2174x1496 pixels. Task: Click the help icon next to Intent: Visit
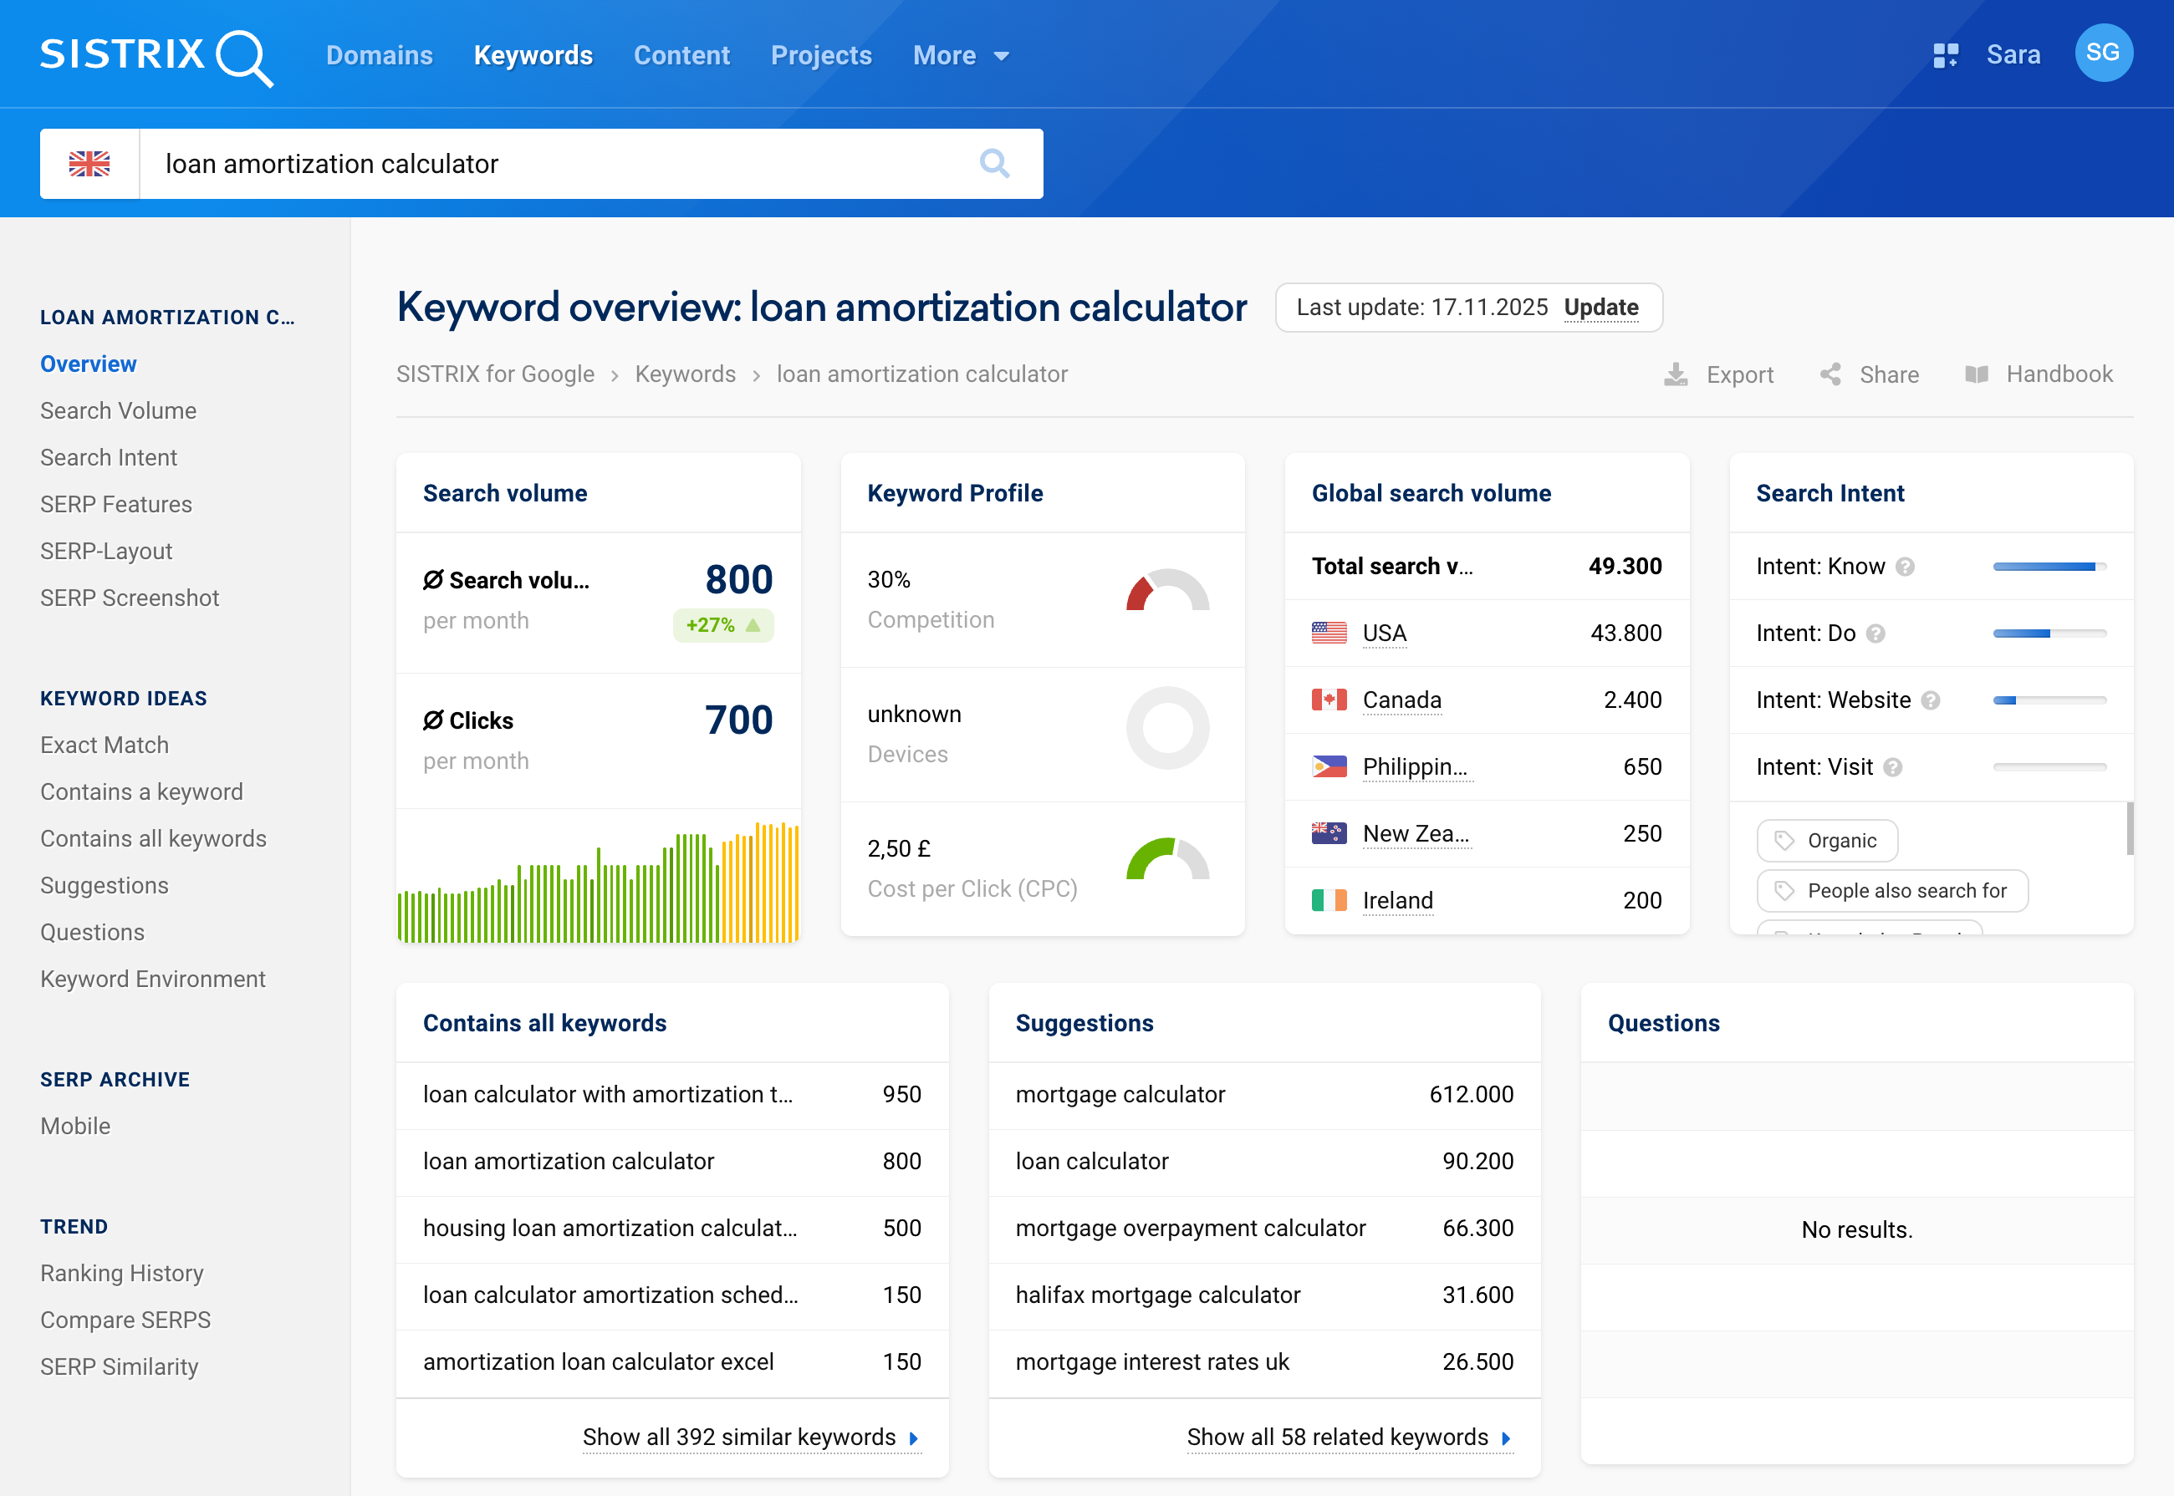point(1893,766)
